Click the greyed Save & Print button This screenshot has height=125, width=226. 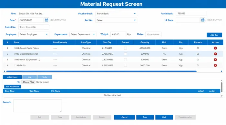coord(81,117)
